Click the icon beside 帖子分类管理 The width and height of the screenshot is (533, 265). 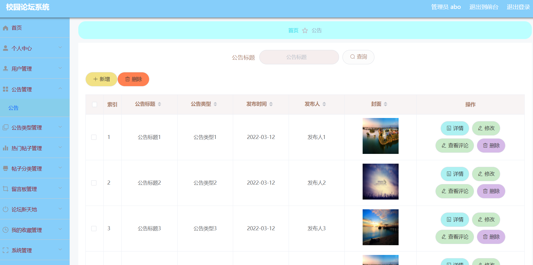point(5,169)
